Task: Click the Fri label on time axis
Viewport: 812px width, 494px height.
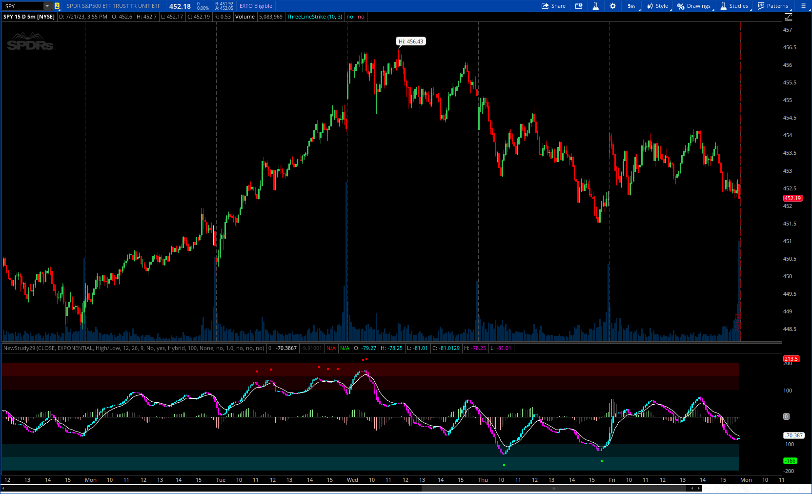Action: tap(612, 480)
